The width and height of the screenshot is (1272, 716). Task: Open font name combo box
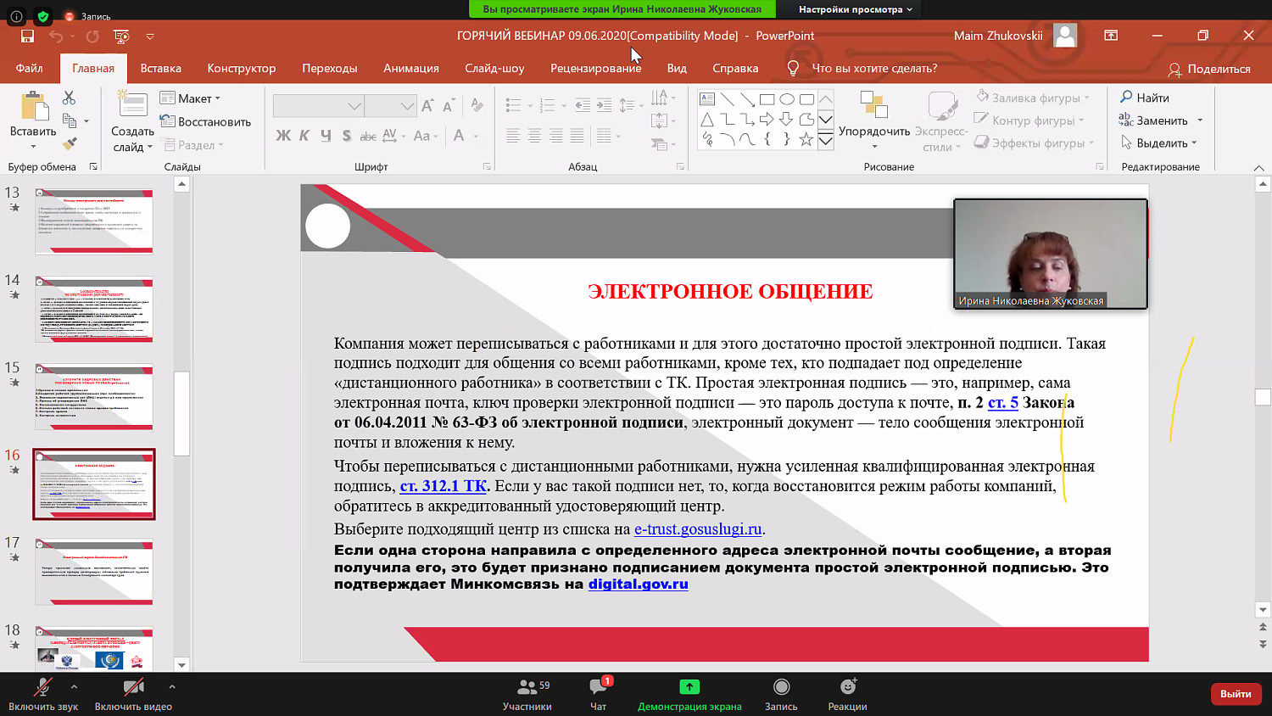[319, 105]
